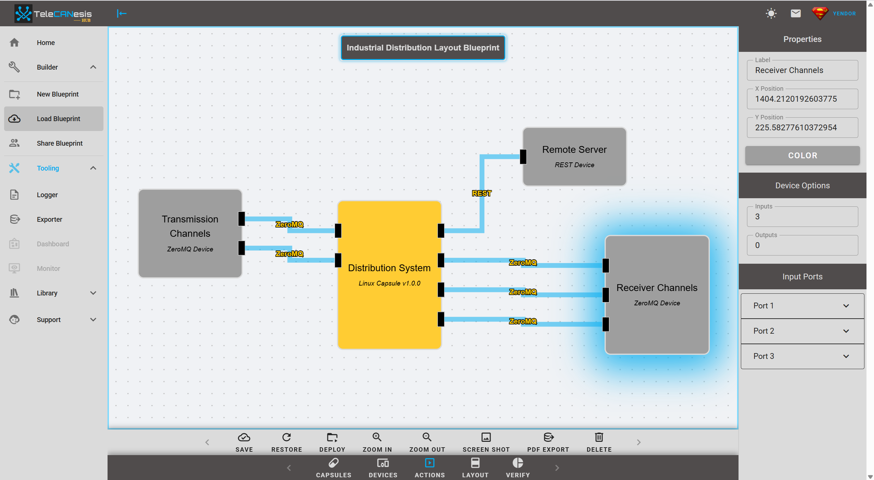
Task: Collapse the Builder menu section
Action: [93, 67]
